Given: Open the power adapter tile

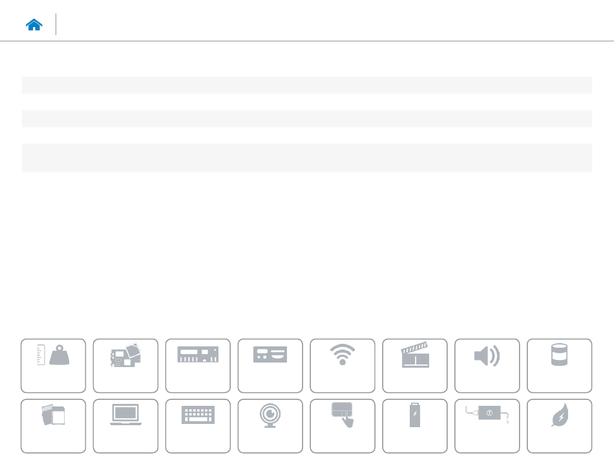Looking at the screenshot, I should click(487, 426).
